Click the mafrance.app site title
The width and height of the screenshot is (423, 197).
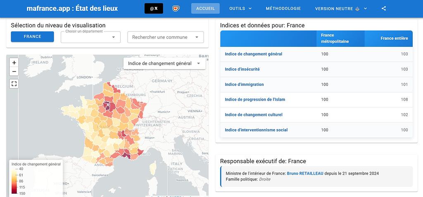coord(72,9)
